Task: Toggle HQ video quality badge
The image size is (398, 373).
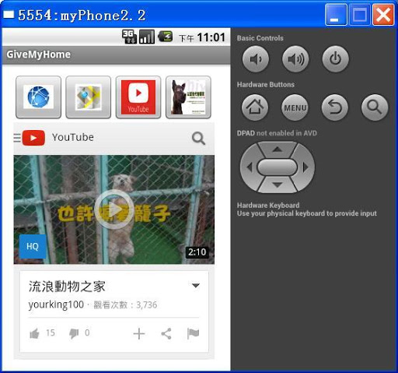Action: pyautogui.click(x=33, y=246)
